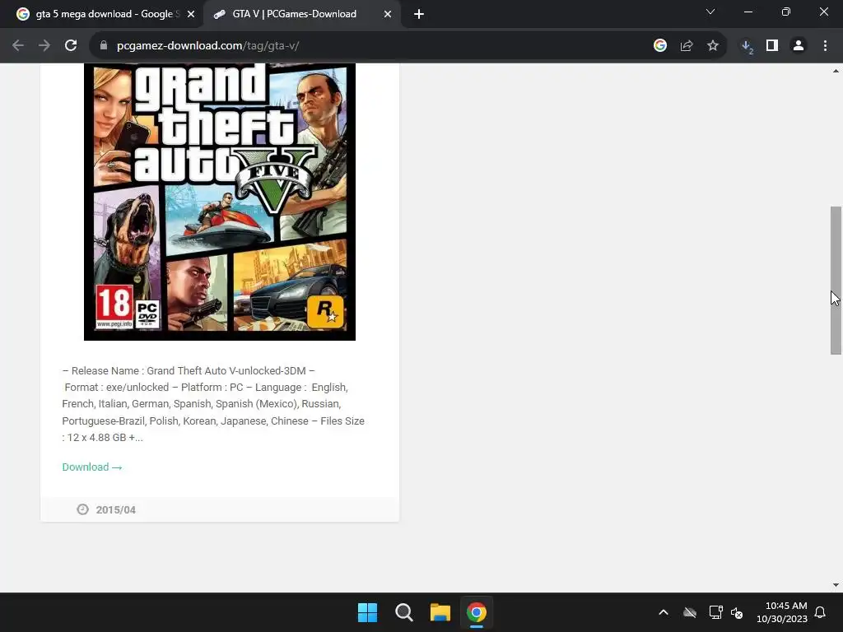This screenshot has height=632, width=843.
Task: Click the Release Name description text
Action: coord(213,404)
